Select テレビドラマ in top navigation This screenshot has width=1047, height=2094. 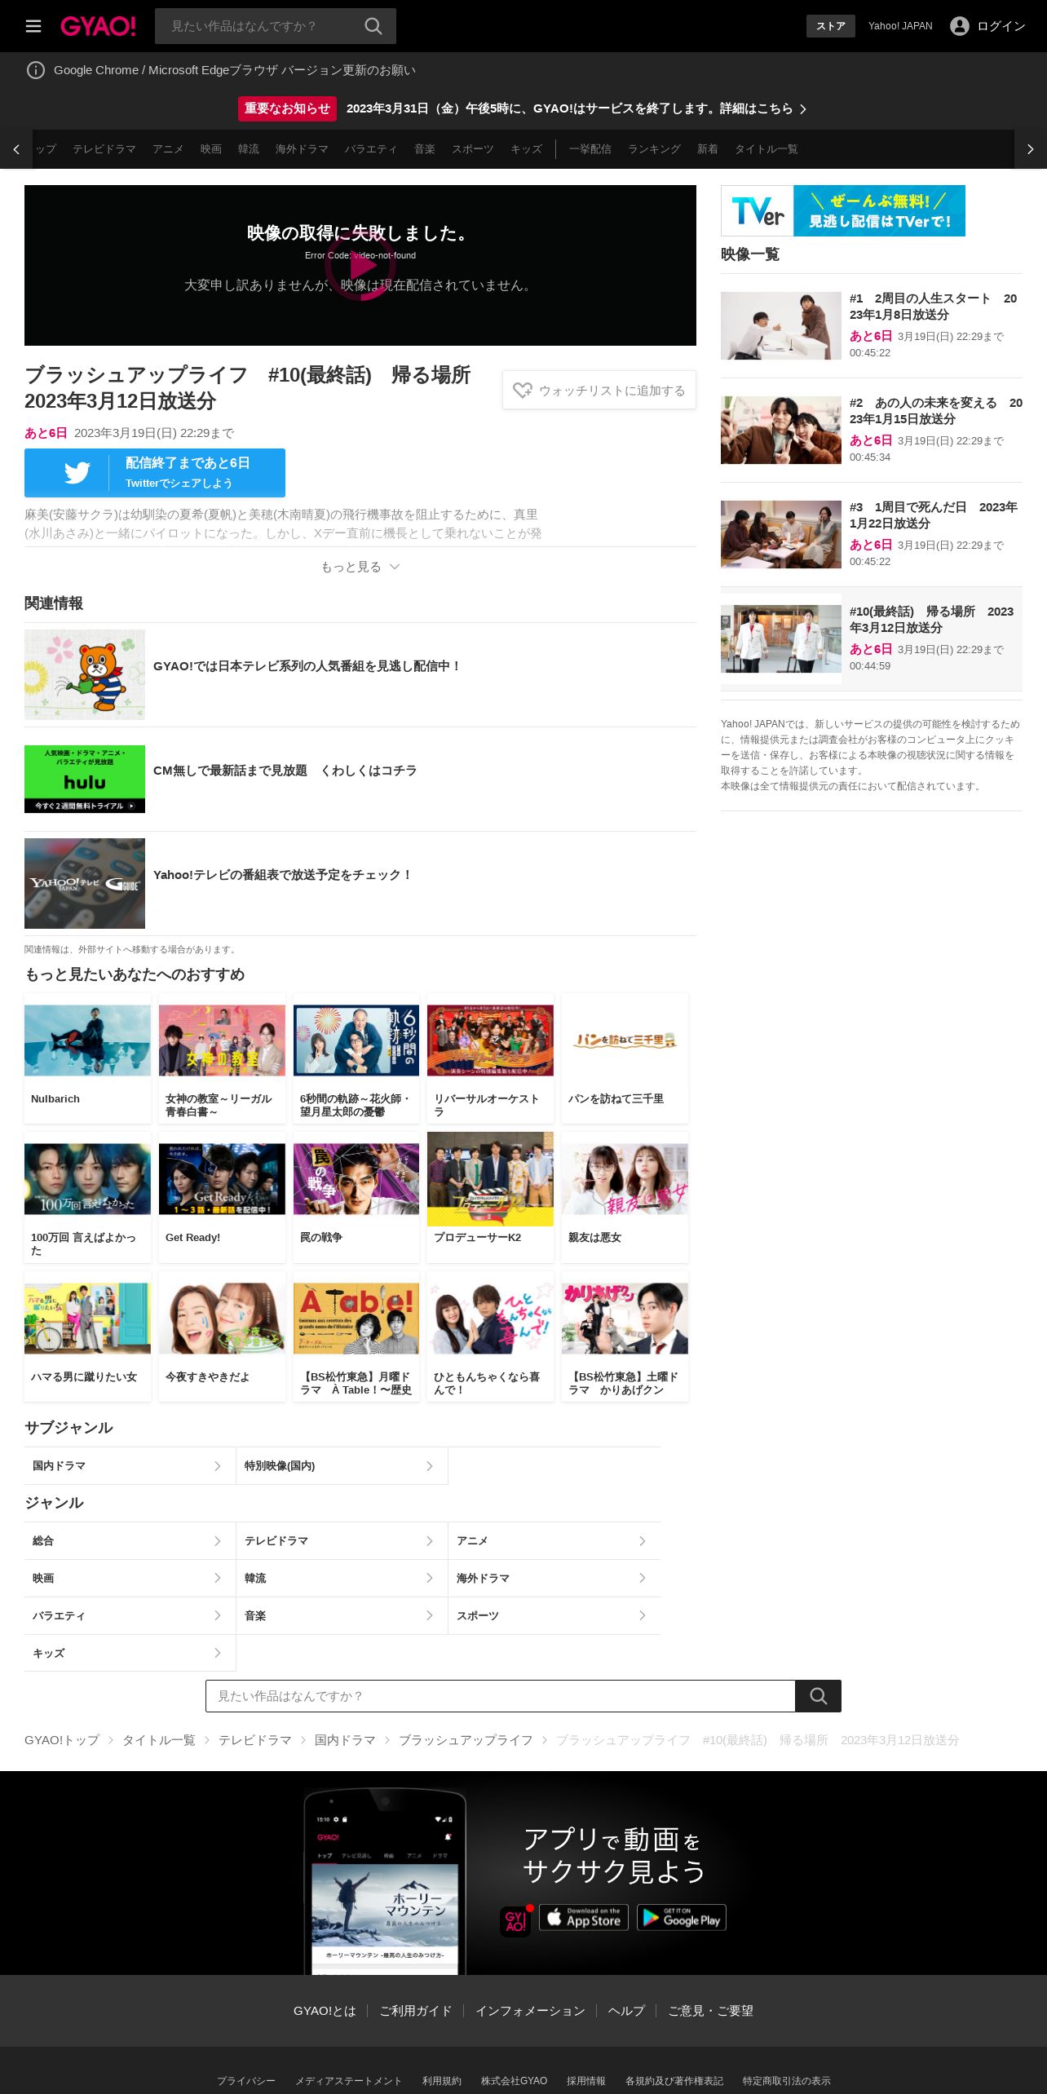pyautogui.click(x=104, y=149)
